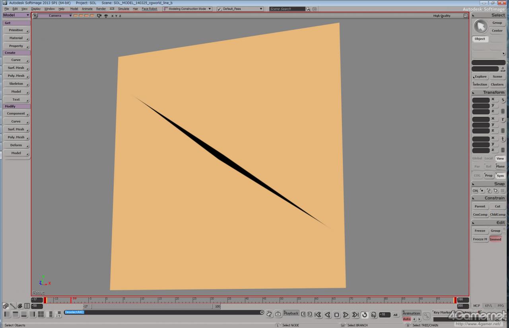This screenshot has height=328, width=509.
Task: Select the single viewport layout icon
Action: 7,314
